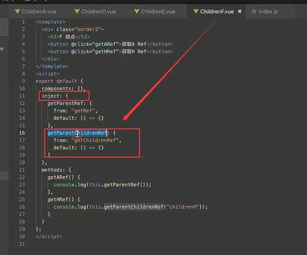The height and width of the screenshot is (255, 307).
Task: Click line number 11 in the gutter
Action: click(x=22, y=96)
